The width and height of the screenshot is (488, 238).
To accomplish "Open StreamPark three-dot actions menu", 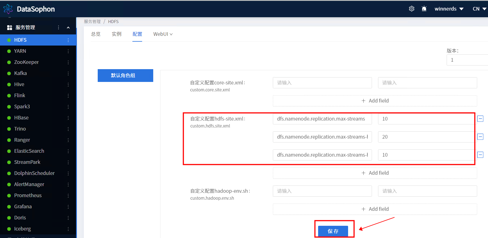I will pyautogui.click(x=68, y=162).
